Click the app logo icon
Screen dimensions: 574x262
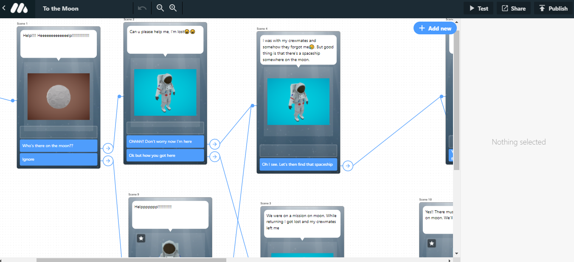click(x=19, y=8)
